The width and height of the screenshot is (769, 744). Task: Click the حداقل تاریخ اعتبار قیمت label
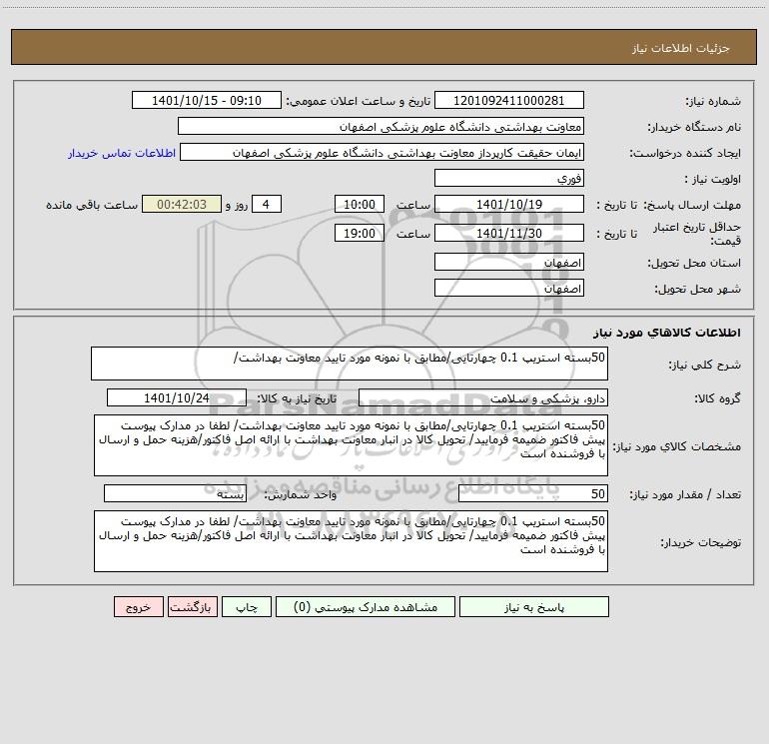pos(697,234)
